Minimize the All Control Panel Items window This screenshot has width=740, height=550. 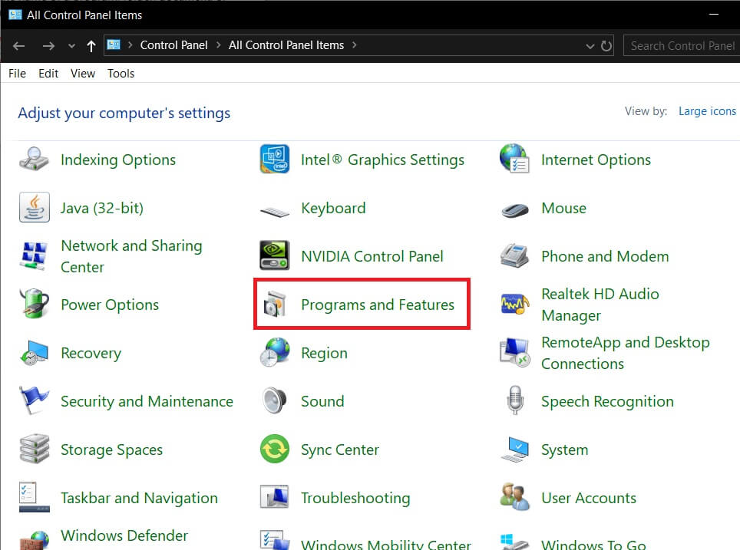714,15
